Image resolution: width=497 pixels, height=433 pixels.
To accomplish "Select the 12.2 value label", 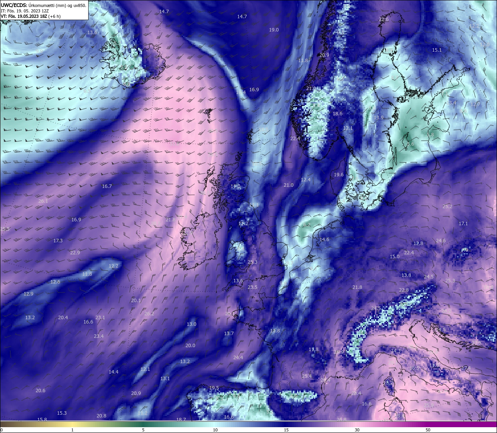I will click(113, 266).
